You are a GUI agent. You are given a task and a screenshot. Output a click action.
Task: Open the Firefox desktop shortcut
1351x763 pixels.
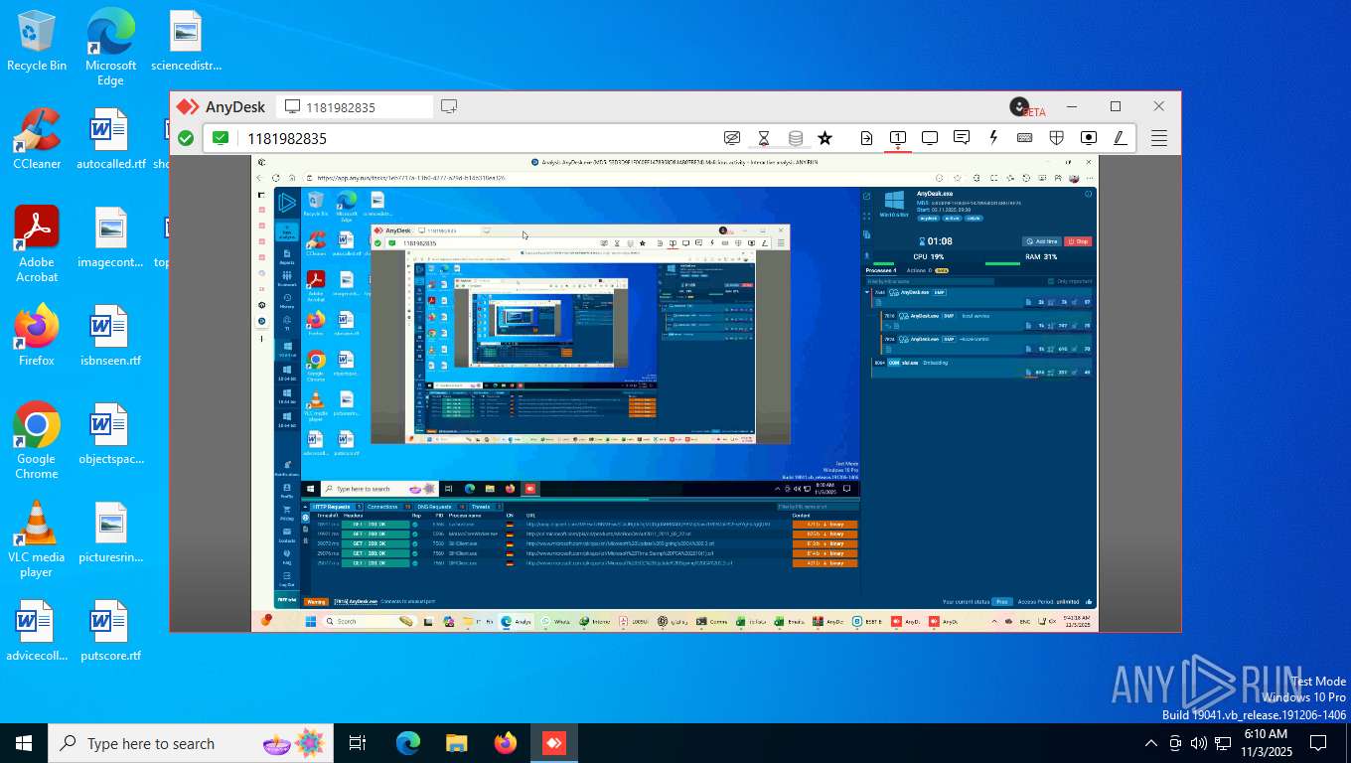point(37,335)
